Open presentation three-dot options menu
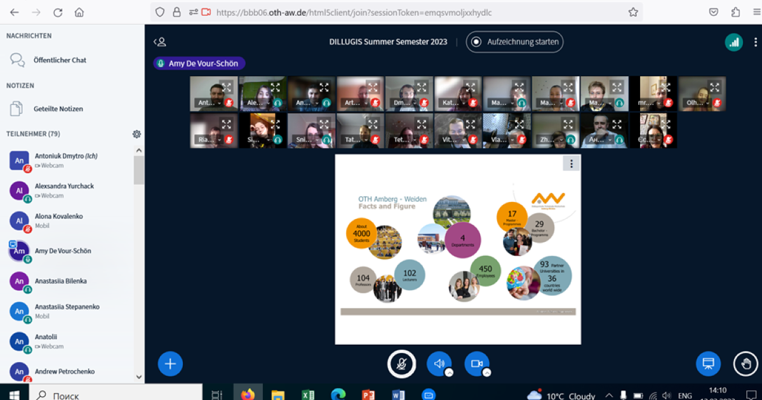The height and width of the screenshot is (400, 762). [571, 164]
